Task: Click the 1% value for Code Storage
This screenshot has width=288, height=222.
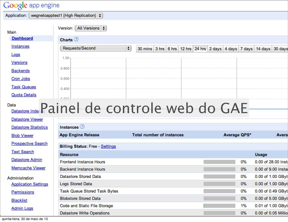Action: click(244, 206)
